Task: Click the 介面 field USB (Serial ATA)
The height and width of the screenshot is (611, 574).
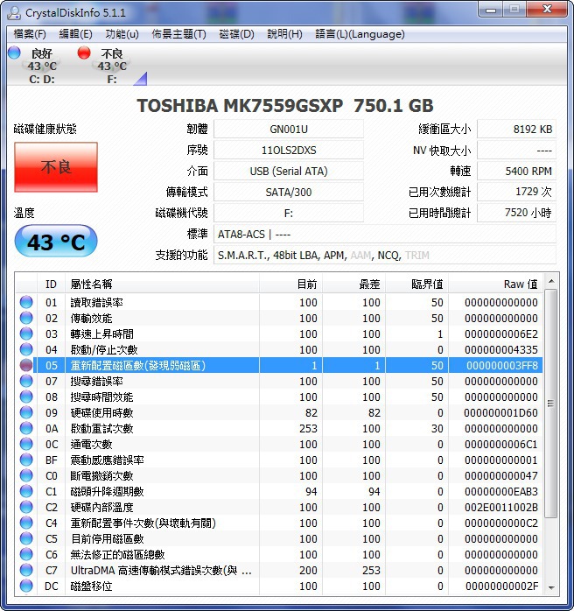Action: click(x=289, y=171)
